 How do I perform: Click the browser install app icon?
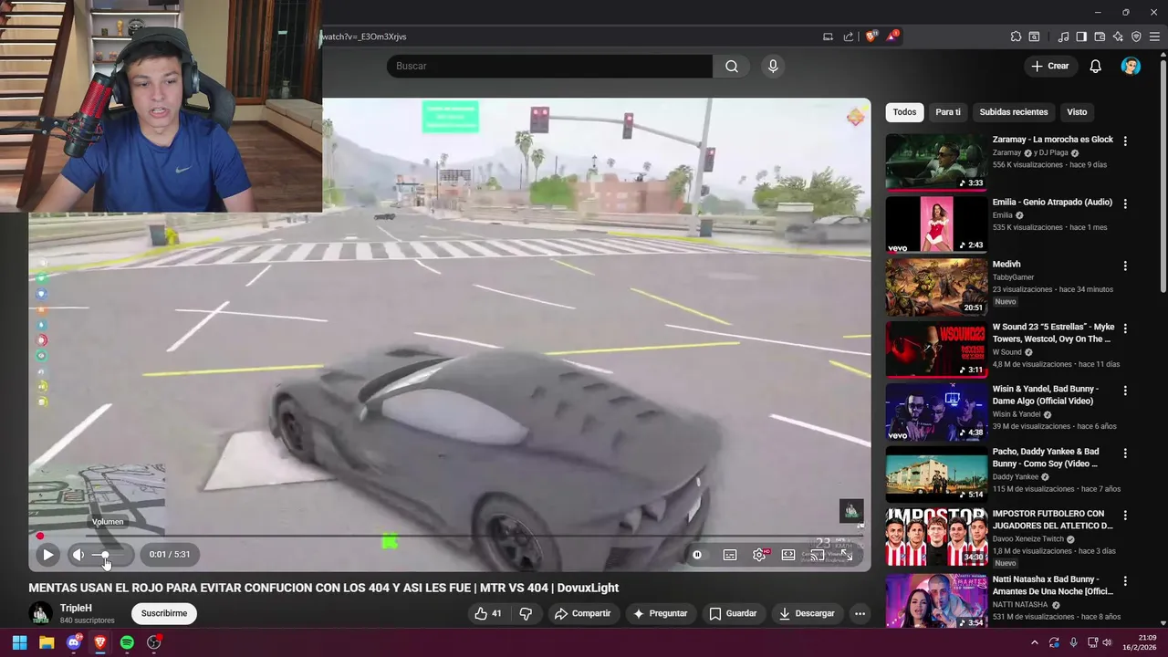828,36
